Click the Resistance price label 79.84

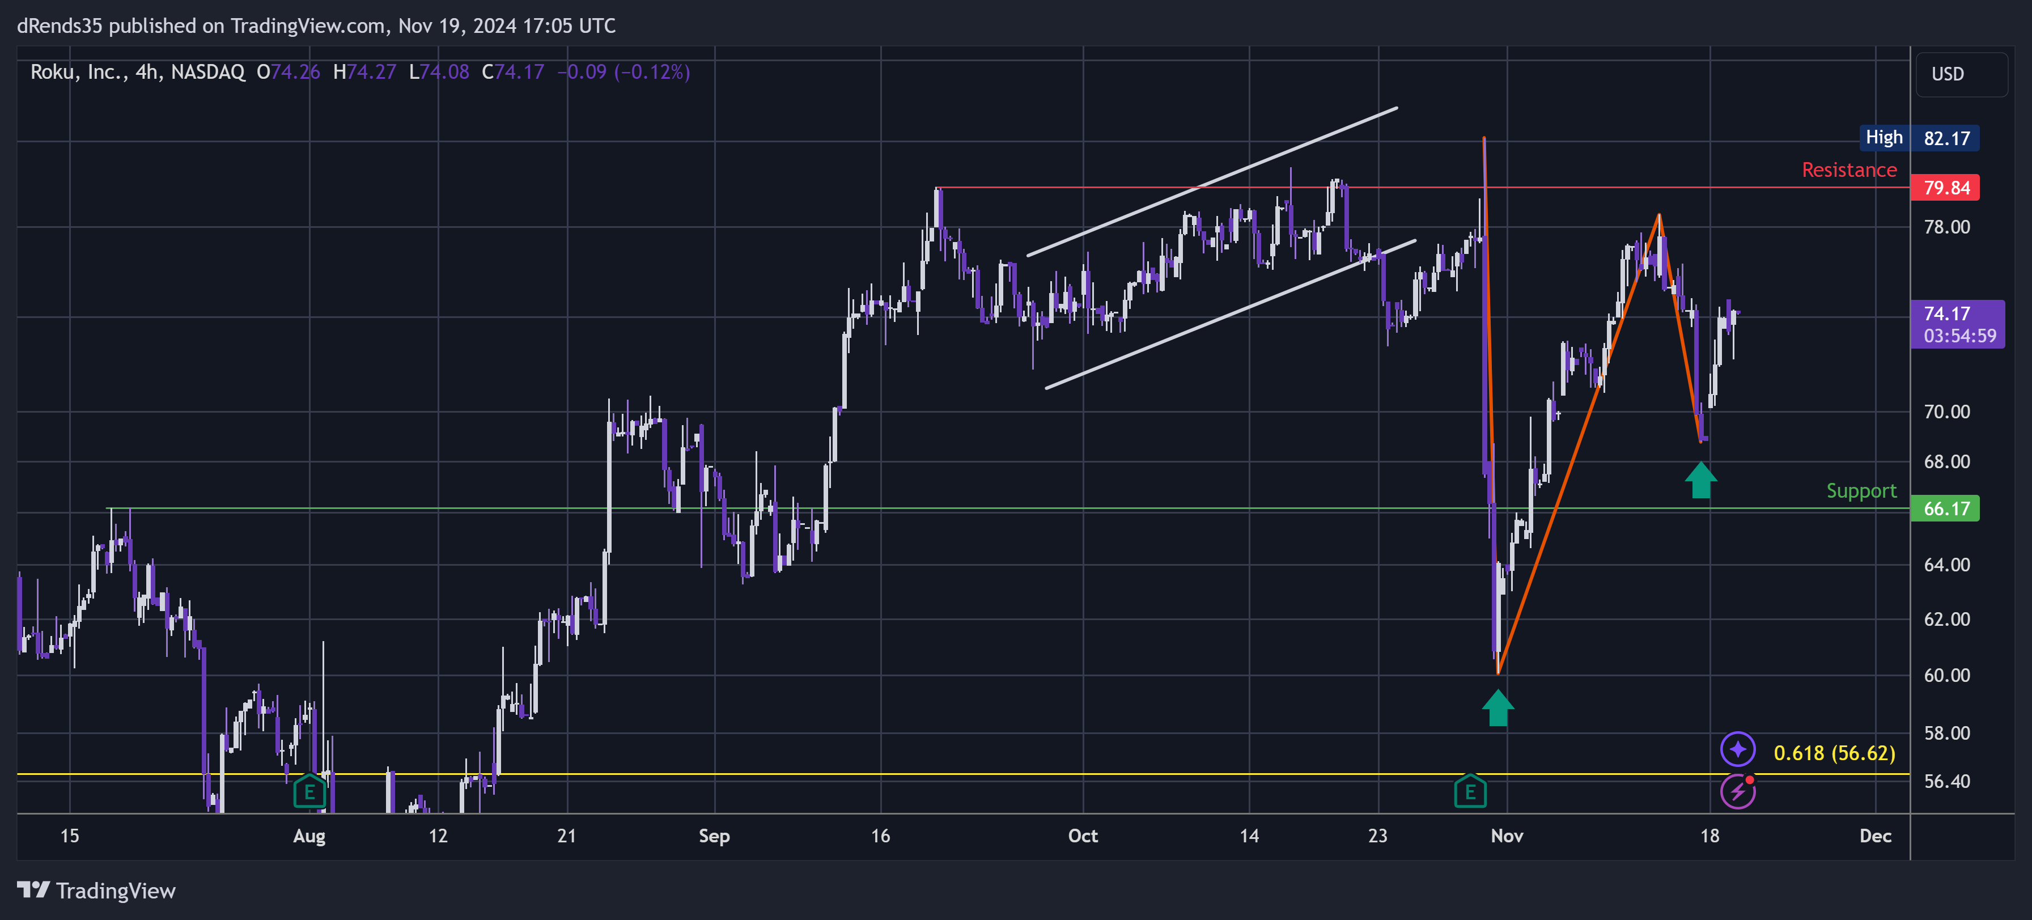[1945, 188]
